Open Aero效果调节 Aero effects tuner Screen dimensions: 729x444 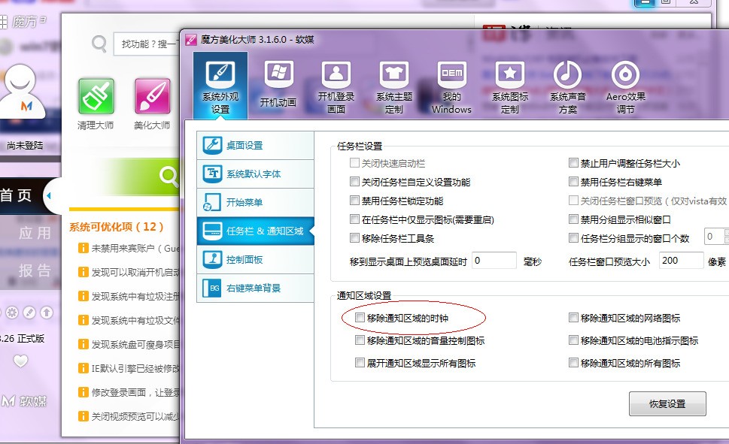(x=624, y=85)
